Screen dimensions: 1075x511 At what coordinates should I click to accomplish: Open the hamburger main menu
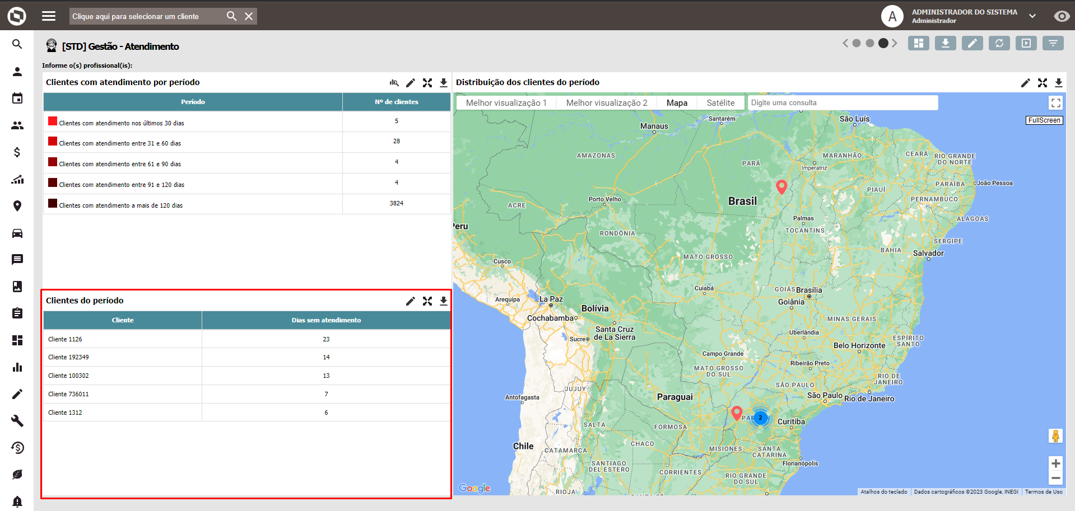(x=49, y=16)
